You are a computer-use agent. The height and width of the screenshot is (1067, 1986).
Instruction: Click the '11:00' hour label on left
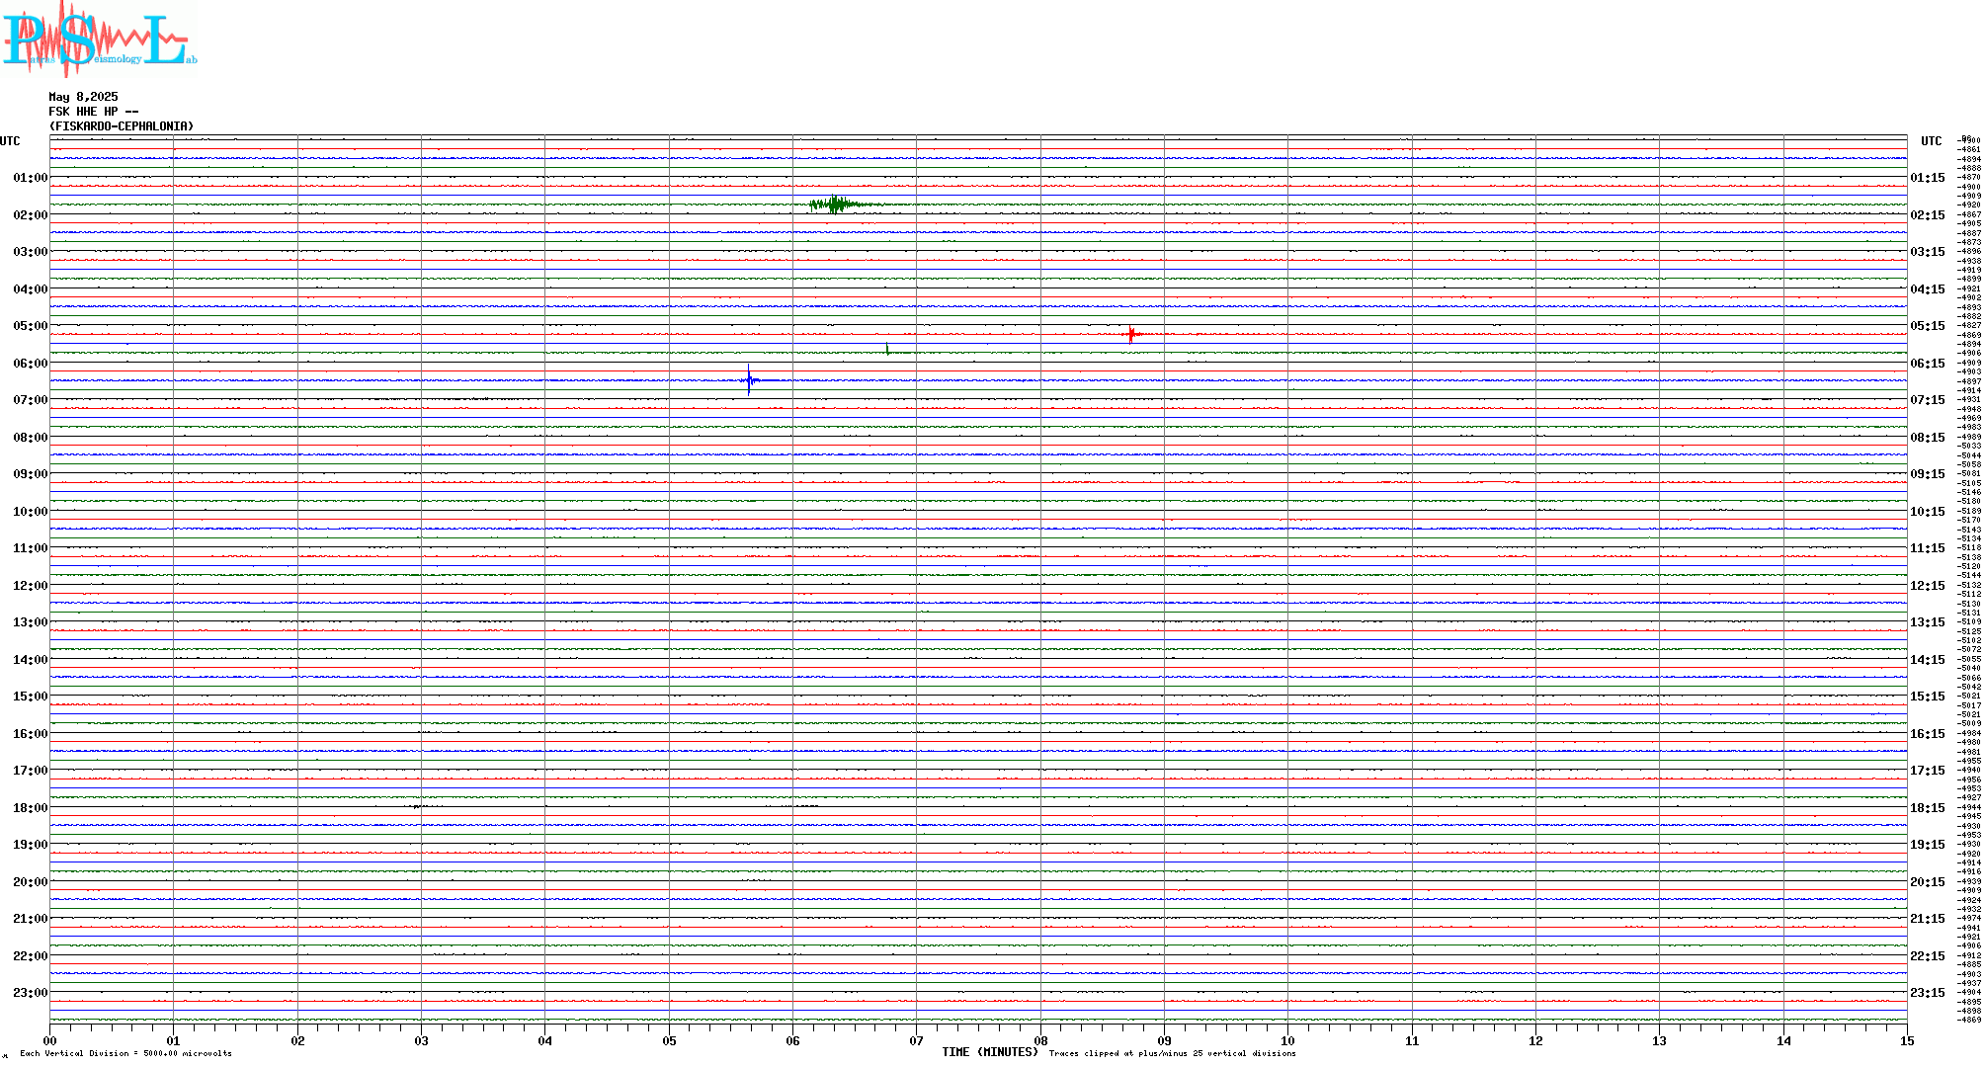click(x=31, y=548)
